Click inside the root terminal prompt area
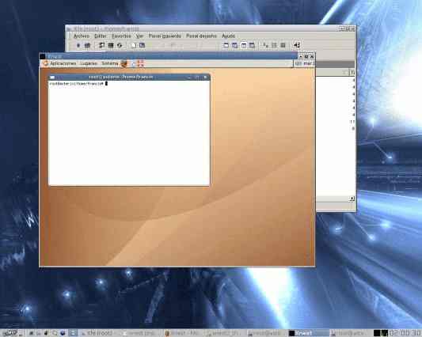This screenshot has width=422, height=337. point(129,133)
